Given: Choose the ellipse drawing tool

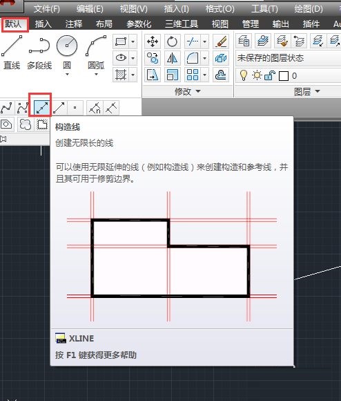Looking at the screenshot, I should tap(121, 58).
